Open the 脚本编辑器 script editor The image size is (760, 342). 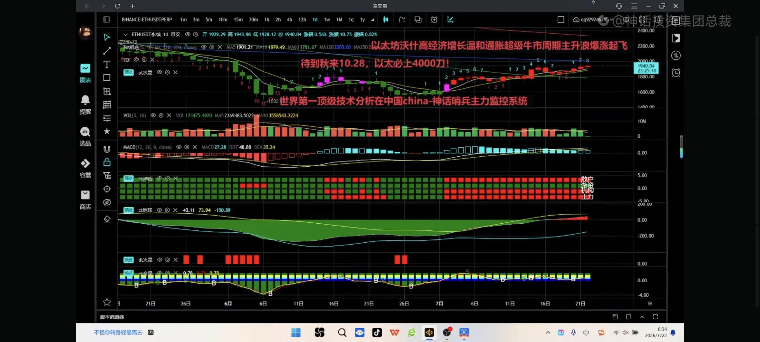tap(112, 317)
